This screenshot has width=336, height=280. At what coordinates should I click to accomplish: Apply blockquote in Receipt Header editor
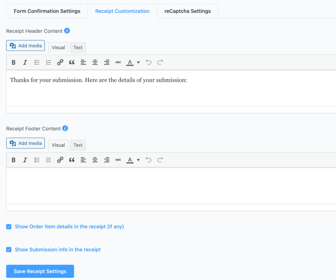coord(72,62)
